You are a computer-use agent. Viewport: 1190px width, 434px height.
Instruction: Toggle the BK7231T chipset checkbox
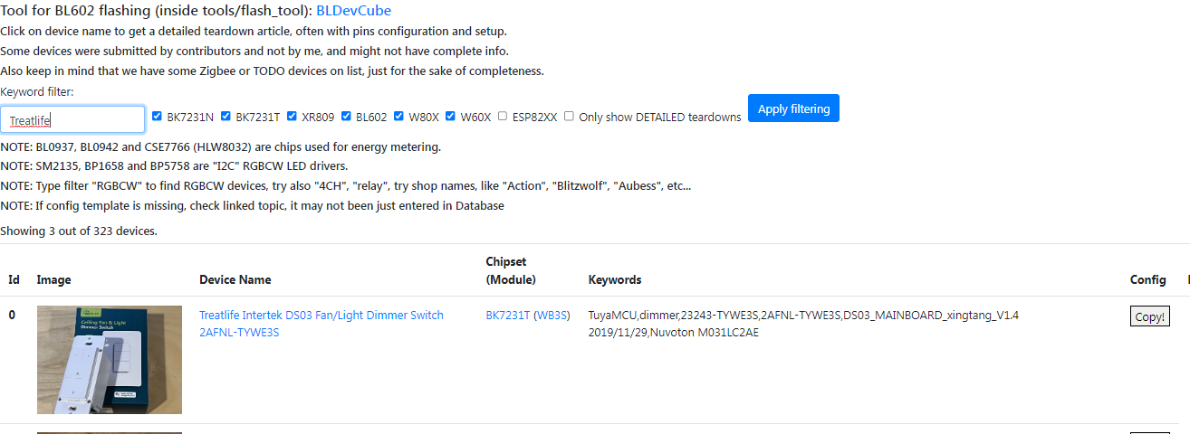226,117
